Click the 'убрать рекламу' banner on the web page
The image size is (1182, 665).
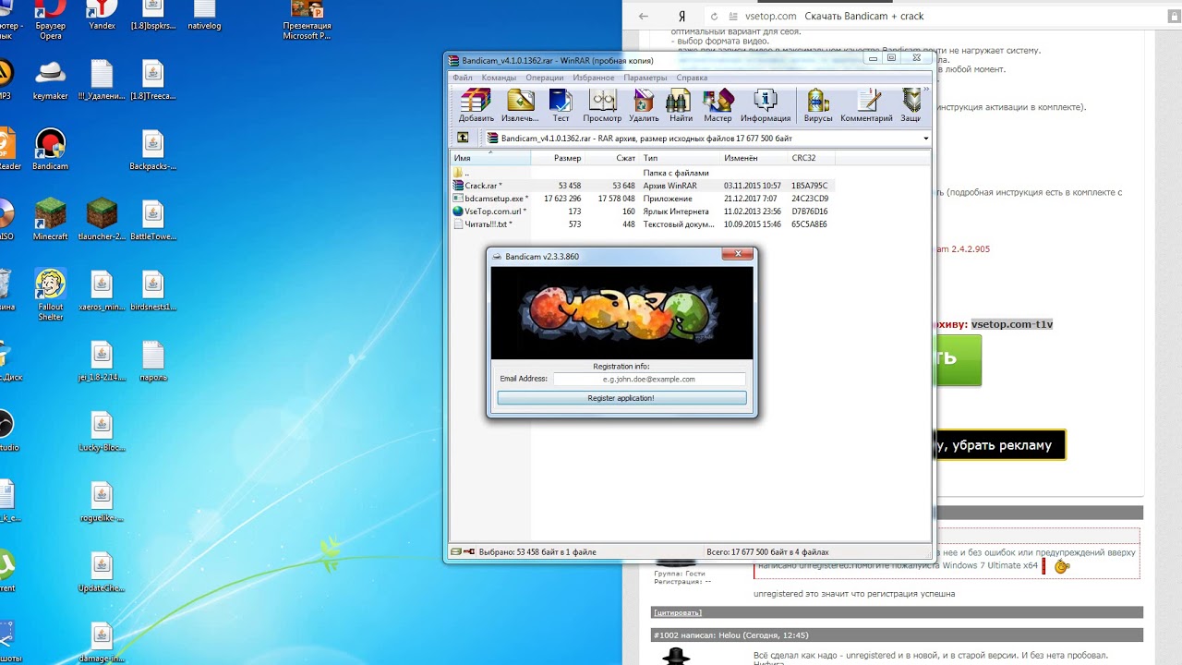tap(999, 445)
